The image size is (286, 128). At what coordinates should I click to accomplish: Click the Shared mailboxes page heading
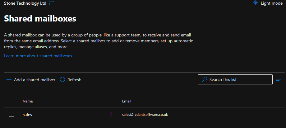[x=40, y=19]
